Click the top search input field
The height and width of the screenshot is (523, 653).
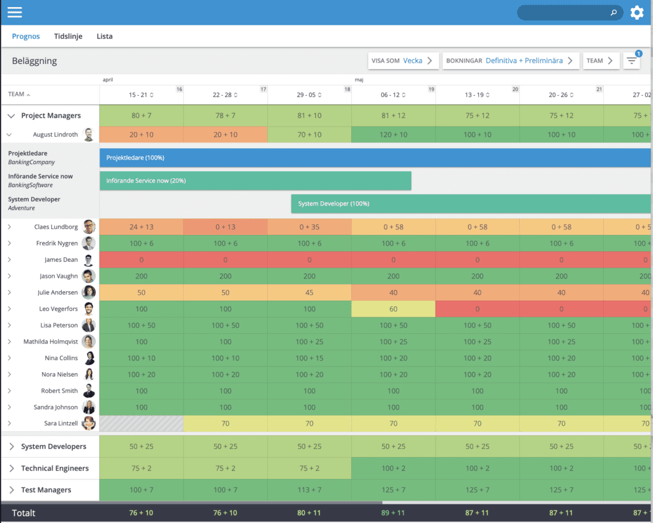tap(569, 13)
